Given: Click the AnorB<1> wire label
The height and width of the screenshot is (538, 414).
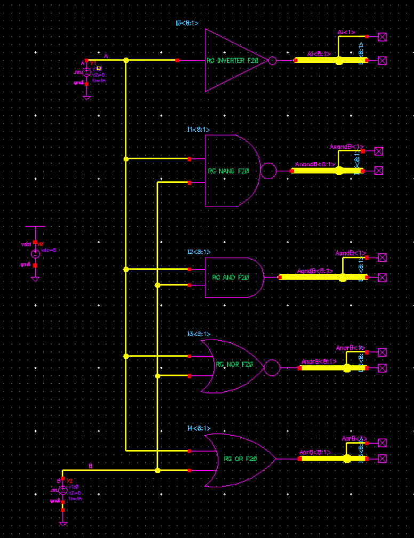Looking at the screenshot, I should [x=351, y=348].
